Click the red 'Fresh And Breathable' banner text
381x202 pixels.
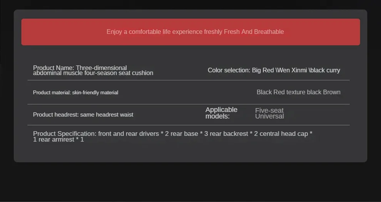(254, 32)
